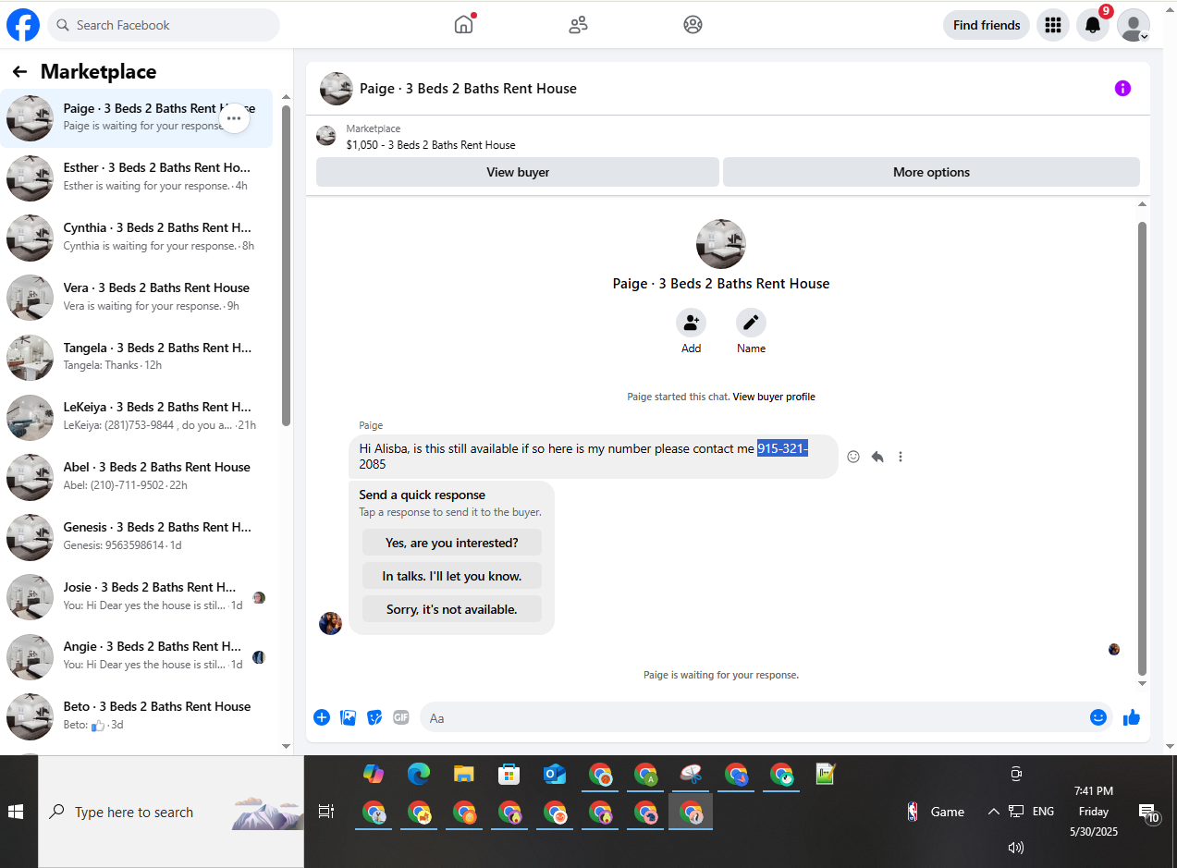This screenshot has height=868, width=1177.
Task: Click the pencil Name icon
Action: coord(751,323)
